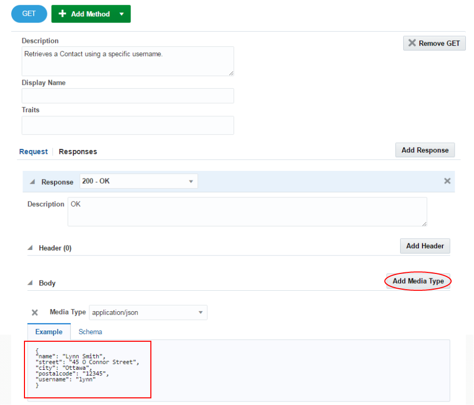Select the Schema tab

[90, 332]
